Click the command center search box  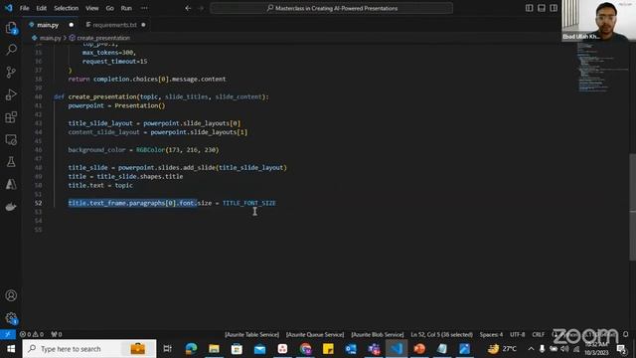coord(331,8)
